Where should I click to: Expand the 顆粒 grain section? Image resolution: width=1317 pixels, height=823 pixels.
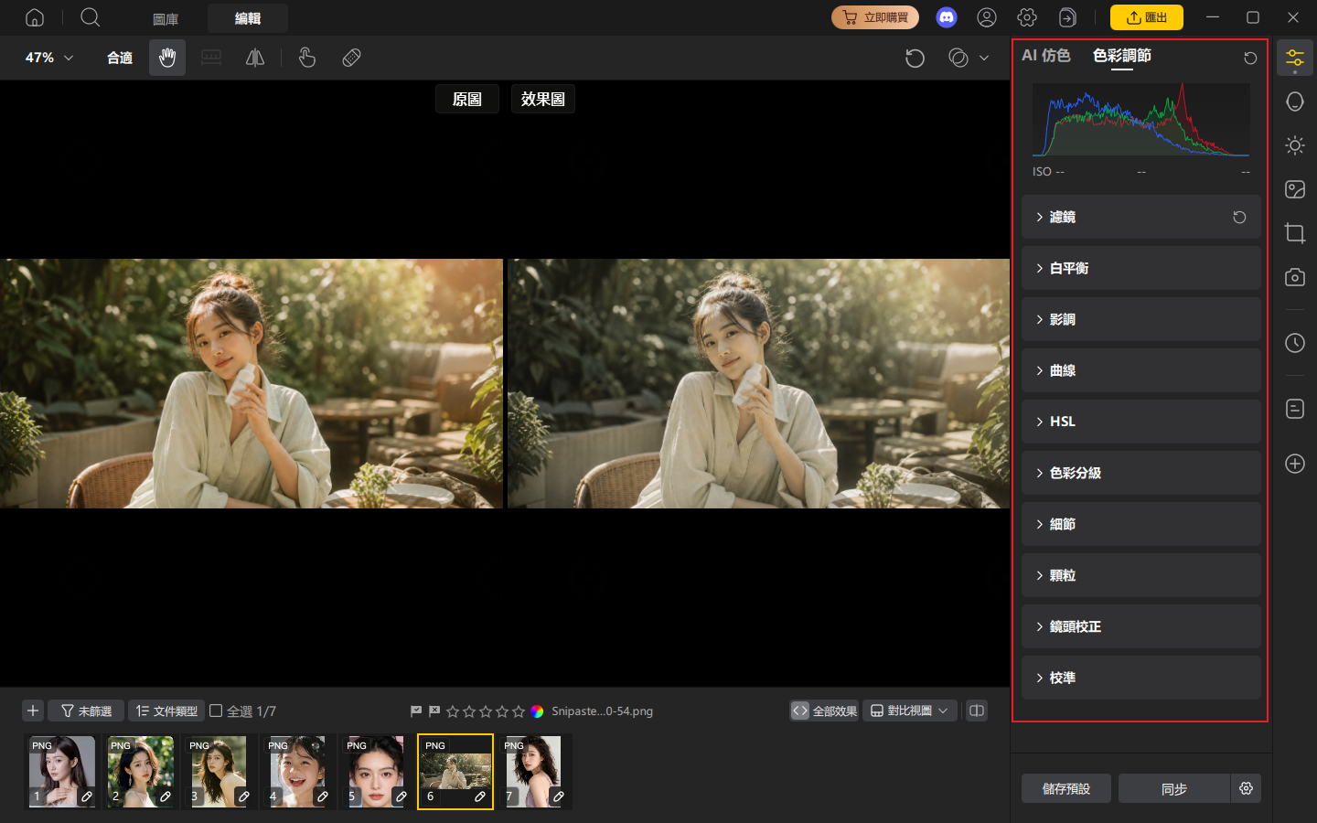pos(1141,576)
